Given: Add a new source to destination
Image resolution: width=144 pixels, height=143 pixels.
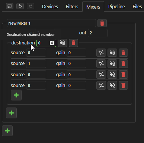Looking at the screenshot, I should 16,95.
